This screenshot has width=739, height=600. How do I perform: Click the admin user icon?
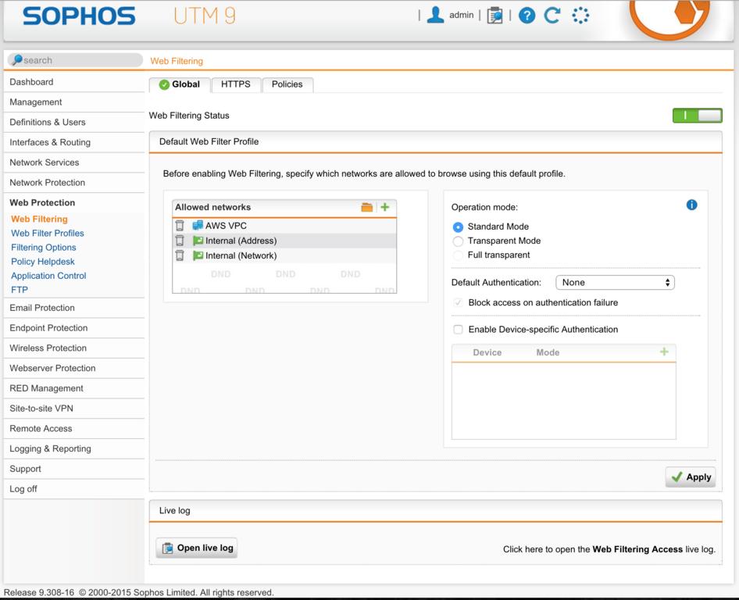tap(435, 15)
